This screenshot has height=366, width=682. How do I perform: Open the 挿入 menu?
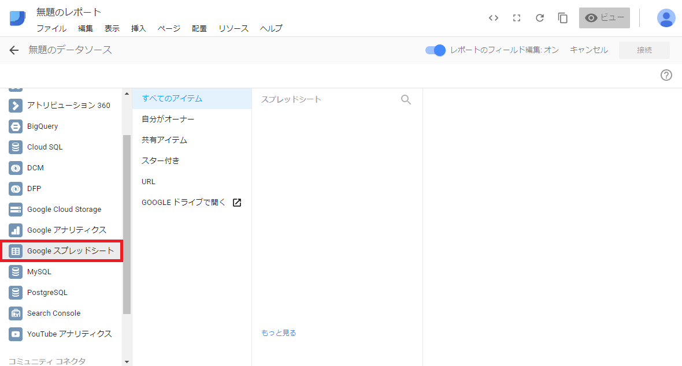point(138,28)
